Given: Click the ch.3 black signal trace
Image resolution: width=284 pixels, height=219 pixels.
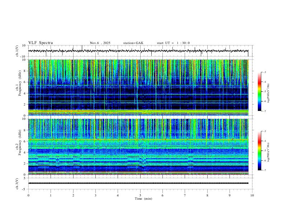Looking at the screenshot, I should tap(138, 183).
